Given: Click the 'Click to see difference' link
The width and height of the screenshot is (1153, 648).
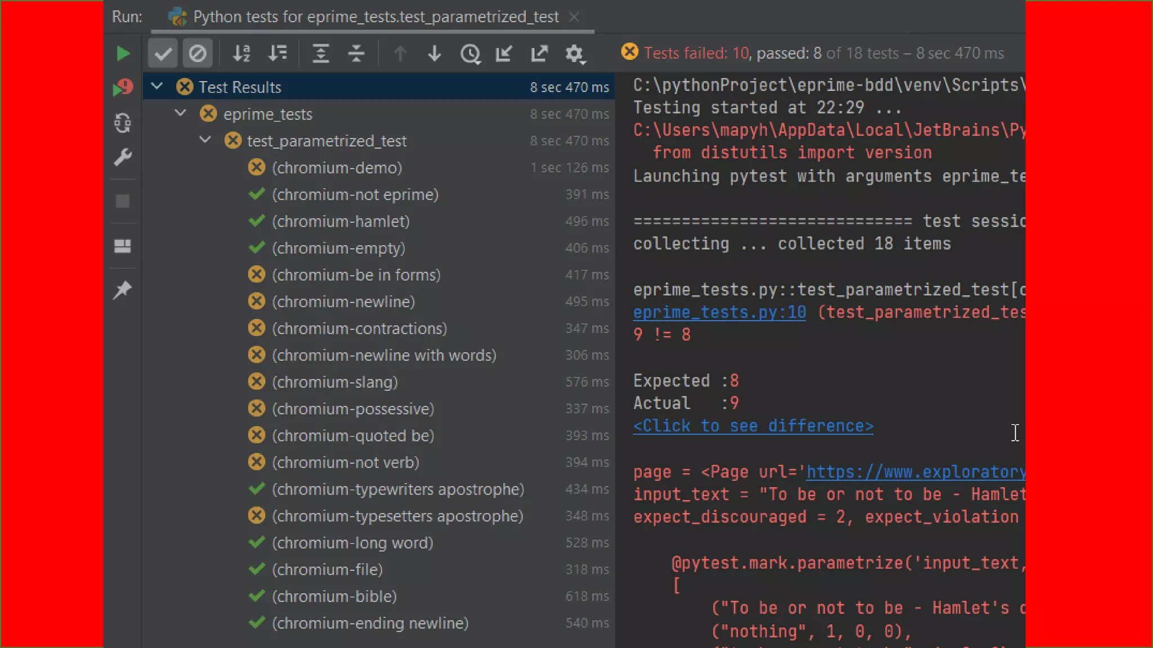Looking at the screenshot, I should [x=753, y=426].
